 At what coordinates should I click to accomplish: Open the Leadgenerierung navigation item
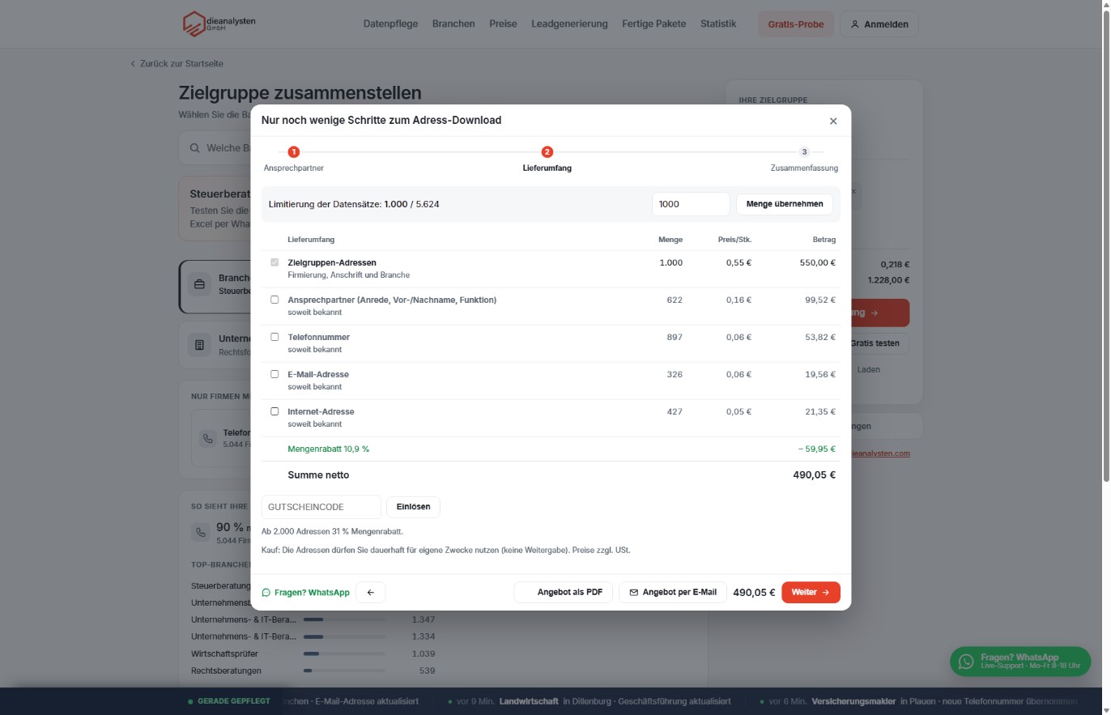569,23
